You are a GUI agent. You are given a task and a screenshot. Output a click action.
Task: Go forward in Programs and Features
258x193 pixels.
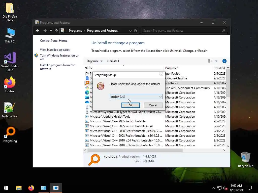tap(45, 31)
